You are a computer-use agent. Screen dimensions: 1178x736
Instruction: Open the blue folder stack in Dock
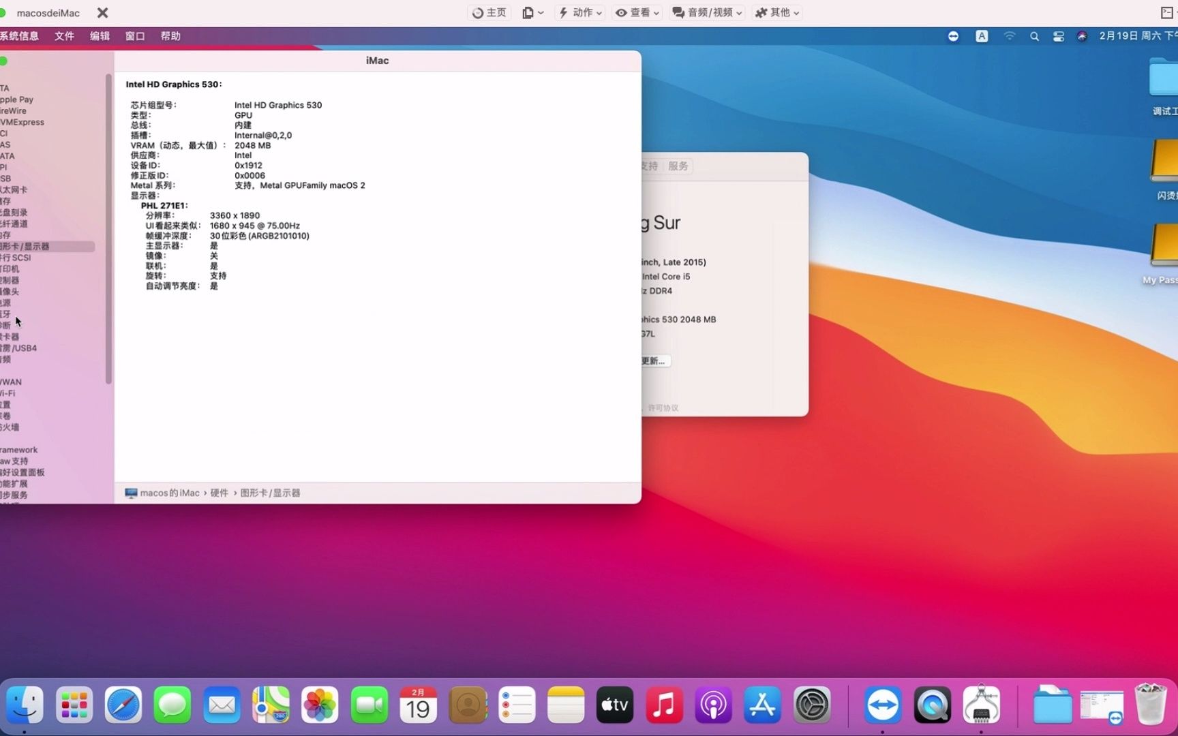(x=1052, y=705)
